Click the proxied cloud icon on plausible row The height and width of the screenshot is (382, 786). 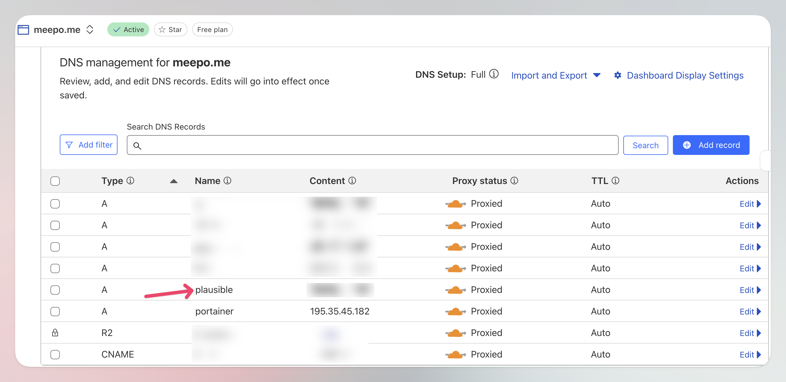[456, 290]
